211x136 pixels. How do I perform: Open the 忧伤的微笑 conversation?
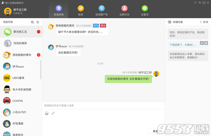coord(21,43)
